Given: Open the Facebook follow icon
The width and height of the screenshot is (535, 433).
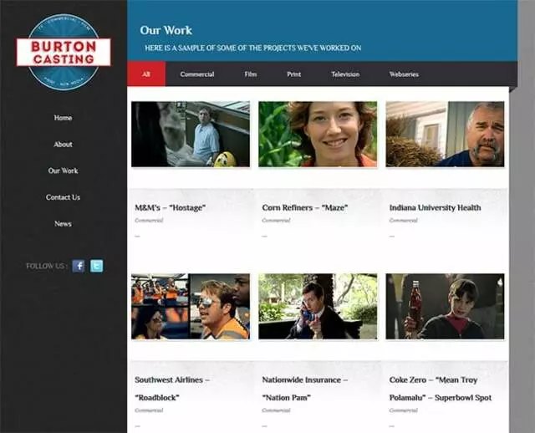Looking at the screenshot, I should click(79, 266).
